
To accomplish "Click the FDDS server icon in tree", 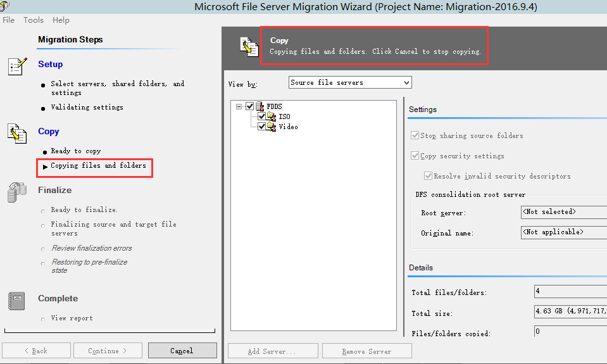I will (x=260, y=106).
